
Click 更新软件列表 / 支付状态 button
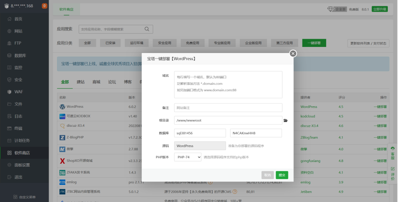(x=368, y=43)
